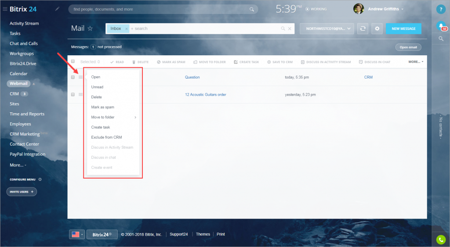
Task: Open the Question message subject
Action: point(192,77)
